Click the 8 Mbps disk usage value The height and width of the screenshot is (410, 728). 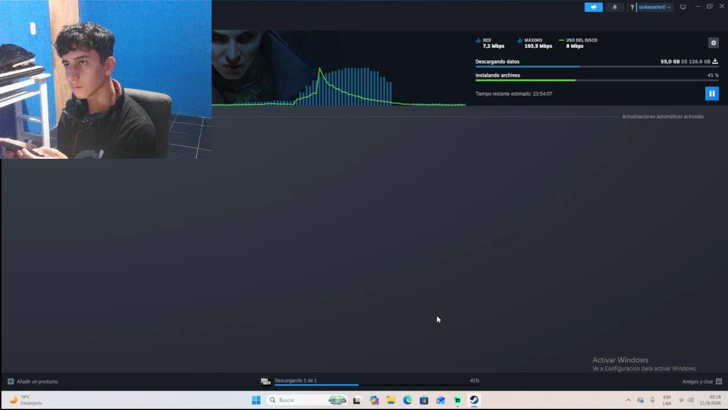[574, 46]
